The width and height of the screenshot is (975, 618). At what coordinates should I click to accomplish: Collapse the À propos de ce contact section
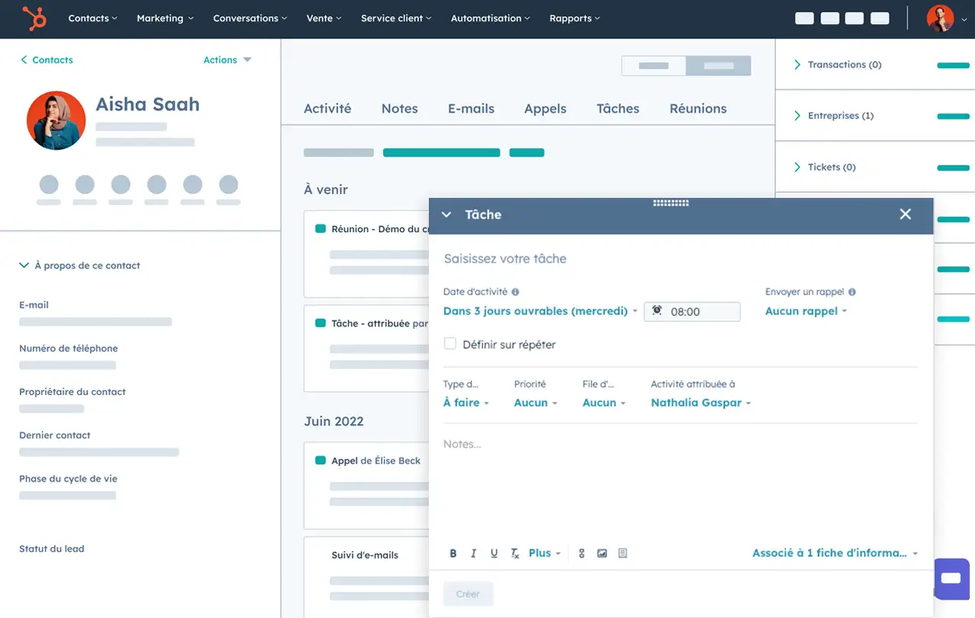coord(24,266)
